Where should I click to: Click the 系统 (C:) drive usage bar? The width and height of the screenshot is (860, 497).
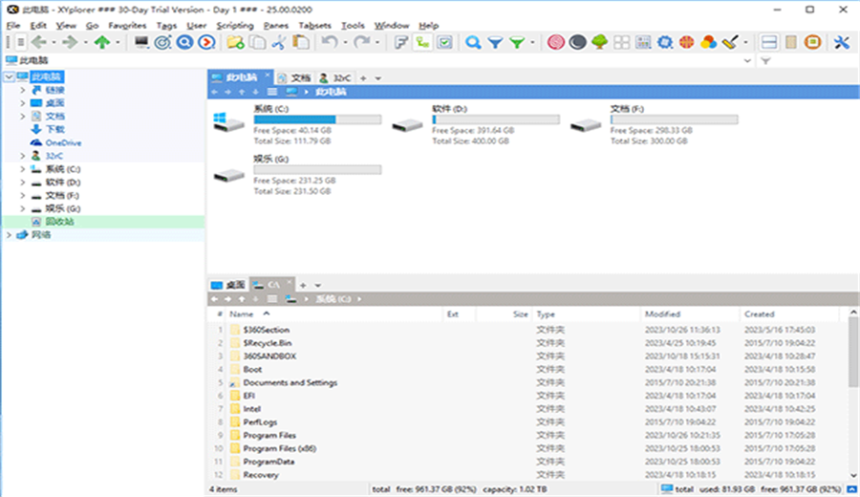317,119
